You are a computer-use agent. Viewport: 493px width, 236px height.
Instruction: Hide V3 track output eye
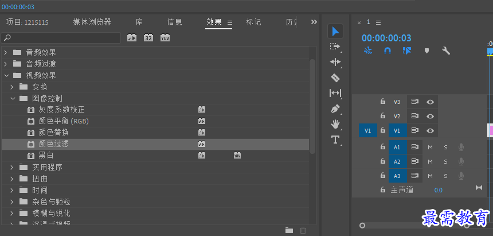coord(430,102)
